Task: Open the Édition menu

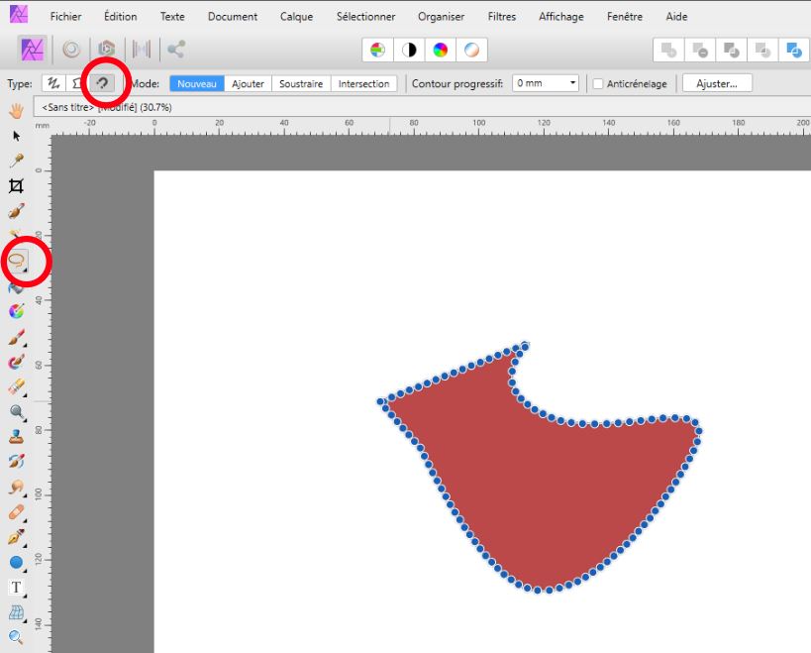Action: pos(121,17)
